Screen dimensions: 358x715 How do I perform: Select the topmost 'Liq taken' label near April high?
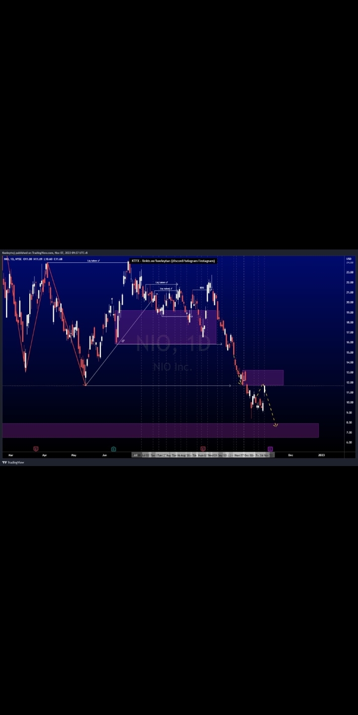tap(93, 260)
